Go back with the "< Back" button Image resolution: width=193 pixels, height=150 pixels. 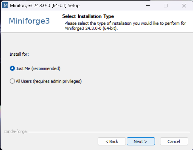pyautogui.click(x=112, y=141)
